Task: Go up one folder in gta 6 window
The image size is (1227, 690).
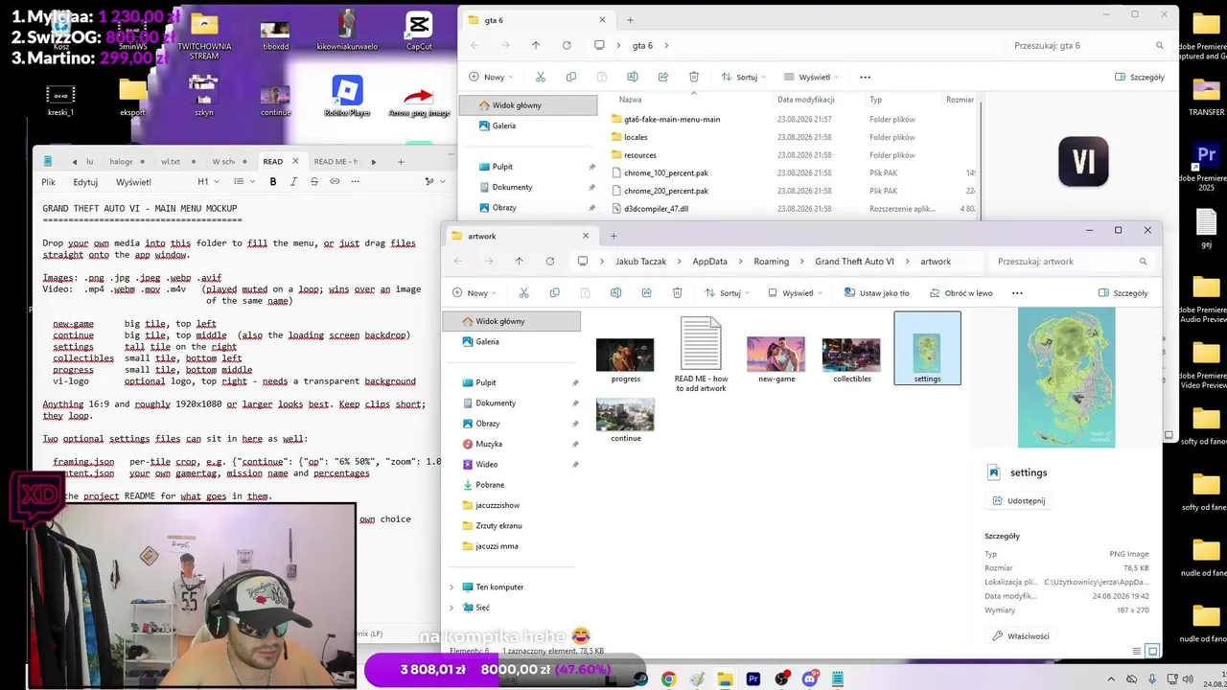Action: point(536,45)
